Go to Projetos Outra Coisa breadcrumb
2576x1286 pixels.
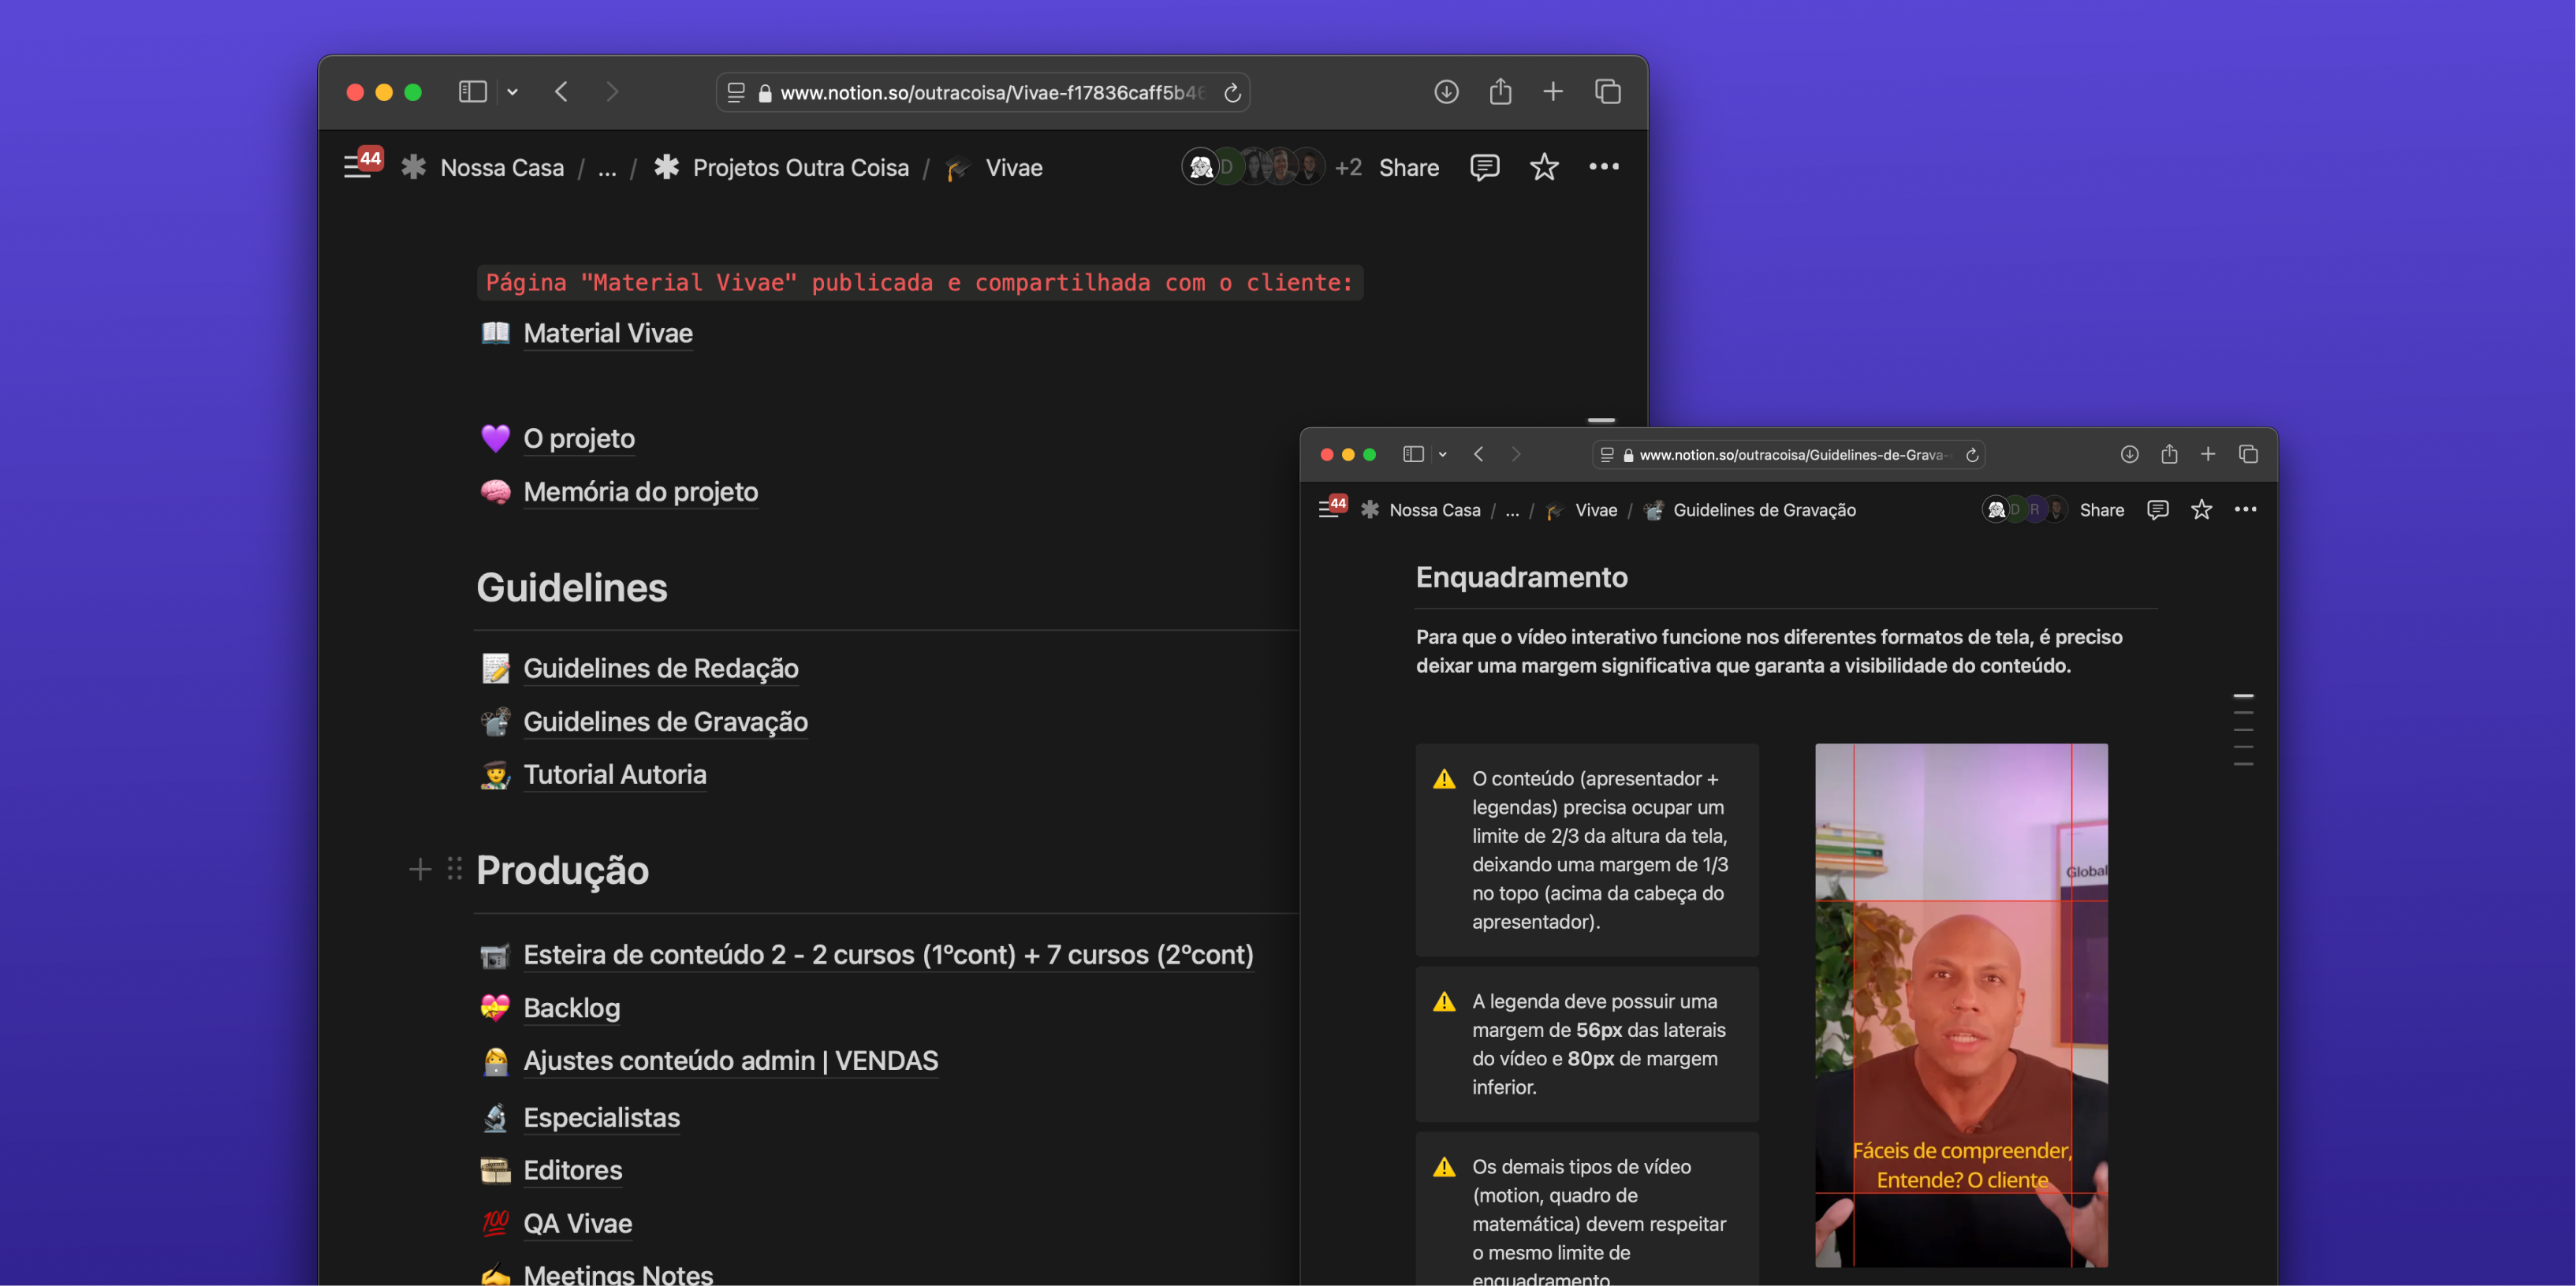click(x=800, y=168)
